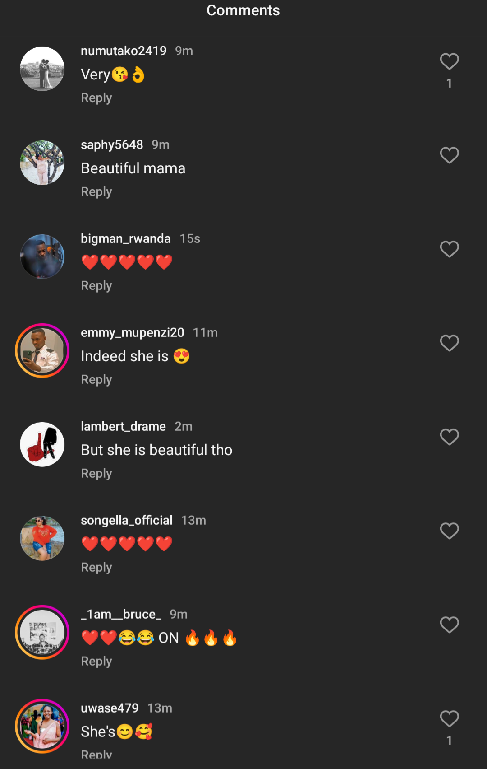Heart uwase479's comment
The width and height of the screenshot is (487, 769).
coord(449,719)
